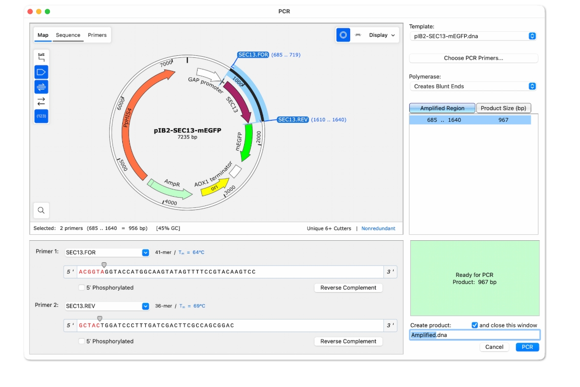580x387 pixels.
Task: Click the translations double-arrow icon
Action: pyautogui.click(x=41, y=101)
